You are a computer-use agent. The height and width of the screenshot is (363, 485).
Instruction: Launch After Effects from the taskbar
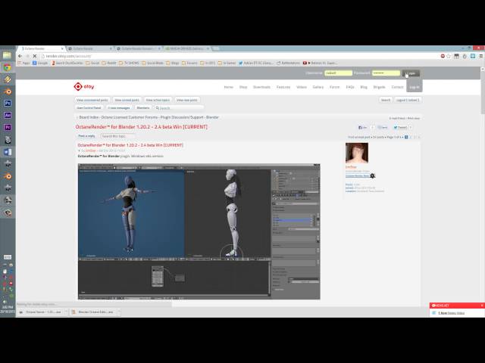[x=8, y=115]
